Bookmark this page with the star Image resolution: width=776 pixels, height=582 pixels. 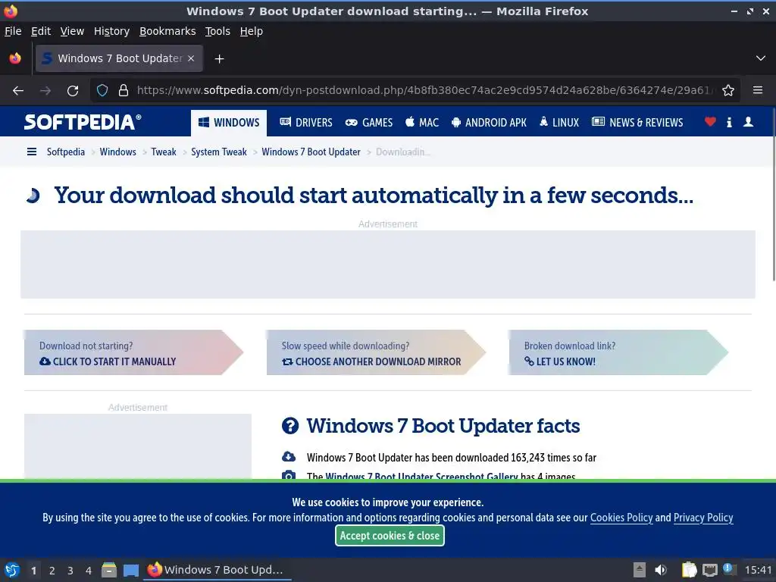click(x=728, y=91)
